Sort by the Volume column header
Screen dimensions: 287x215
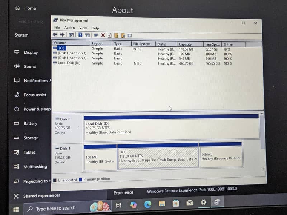pyautogui.click(x=71, y=43)
